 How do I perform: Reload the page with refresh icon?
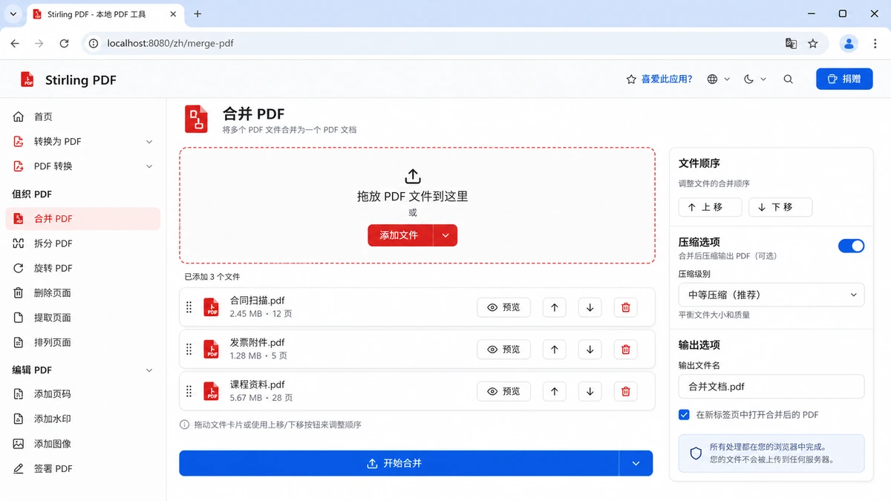[64, 44]
